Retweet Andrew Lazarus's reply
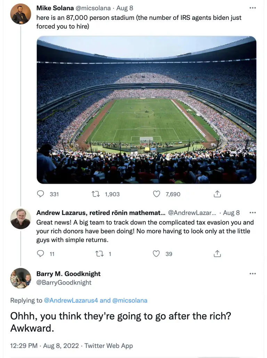 click(99, 254)
